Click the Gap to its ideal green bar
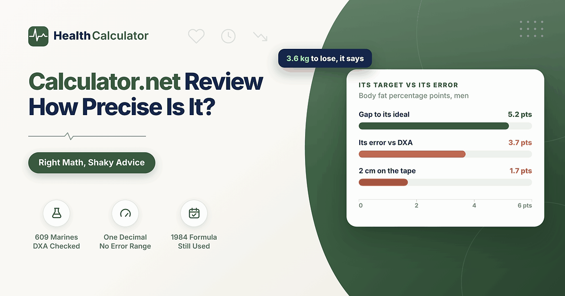Viewport: 565px width, 296px height. coord(434,126)
